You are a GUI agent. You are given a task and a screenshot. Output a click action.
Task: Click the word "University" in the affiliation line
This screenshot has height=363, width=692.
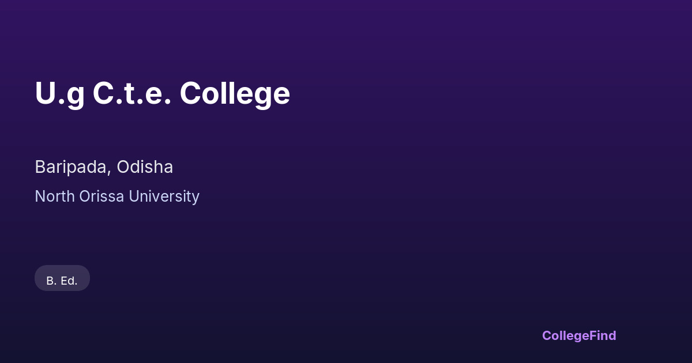(164, 196)
